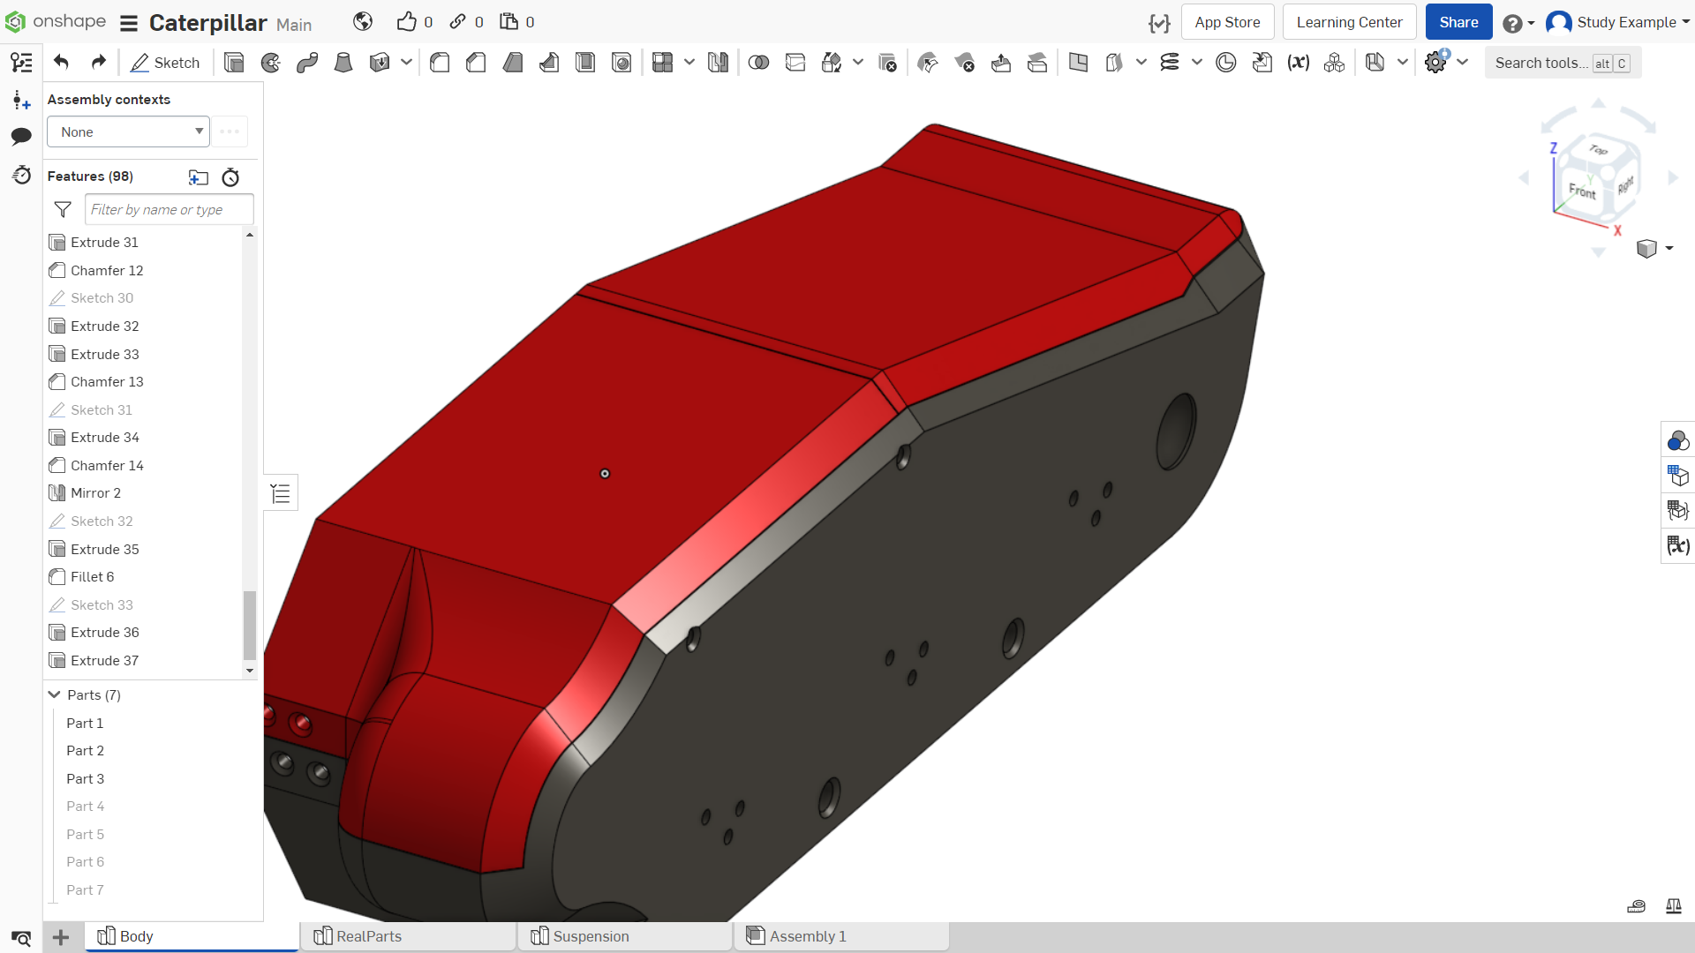Click the Front face of view cube
This screenshot has width=1695, height=953.
(x=1581, y=191)
